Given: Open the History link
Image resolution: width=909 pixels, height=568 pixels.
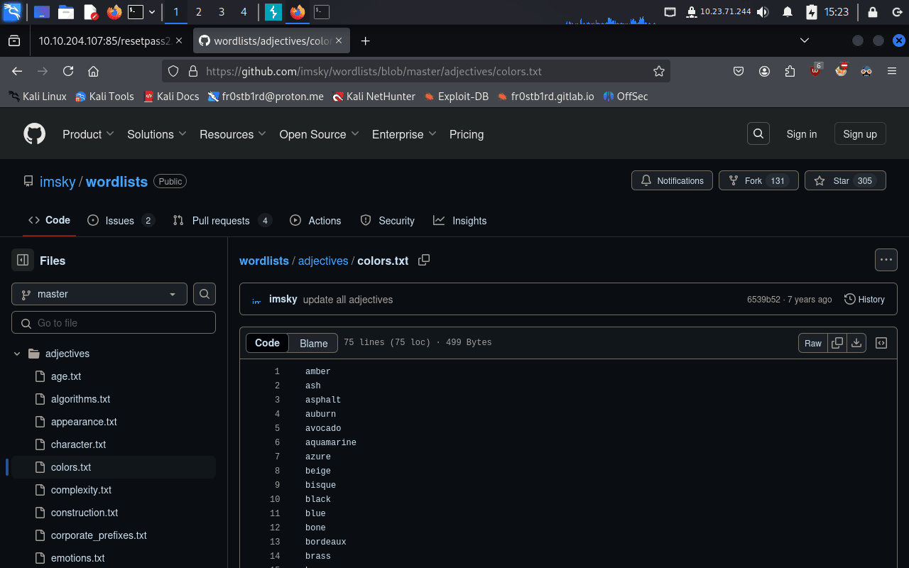Looking at the screenshot, I should (864, 300).
